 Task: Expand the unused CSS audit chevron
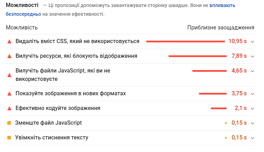tap(253, 41)
